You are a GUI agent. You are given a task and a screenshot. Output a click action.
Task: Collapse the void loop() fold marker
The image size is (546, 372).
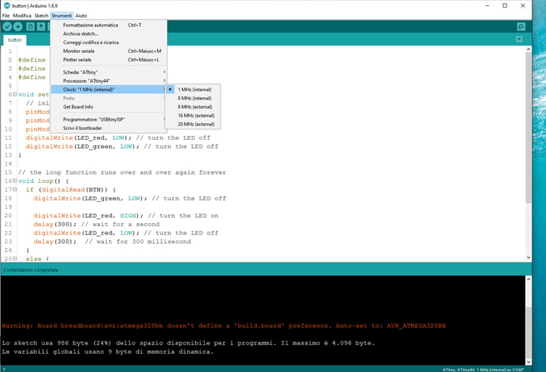click(x=14, y=181)
